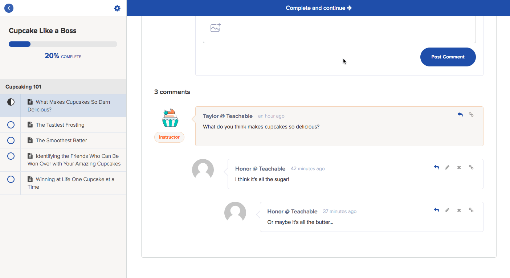Click the '3 comments' heading
510x278 pixels.
click(x=172, y=92)
